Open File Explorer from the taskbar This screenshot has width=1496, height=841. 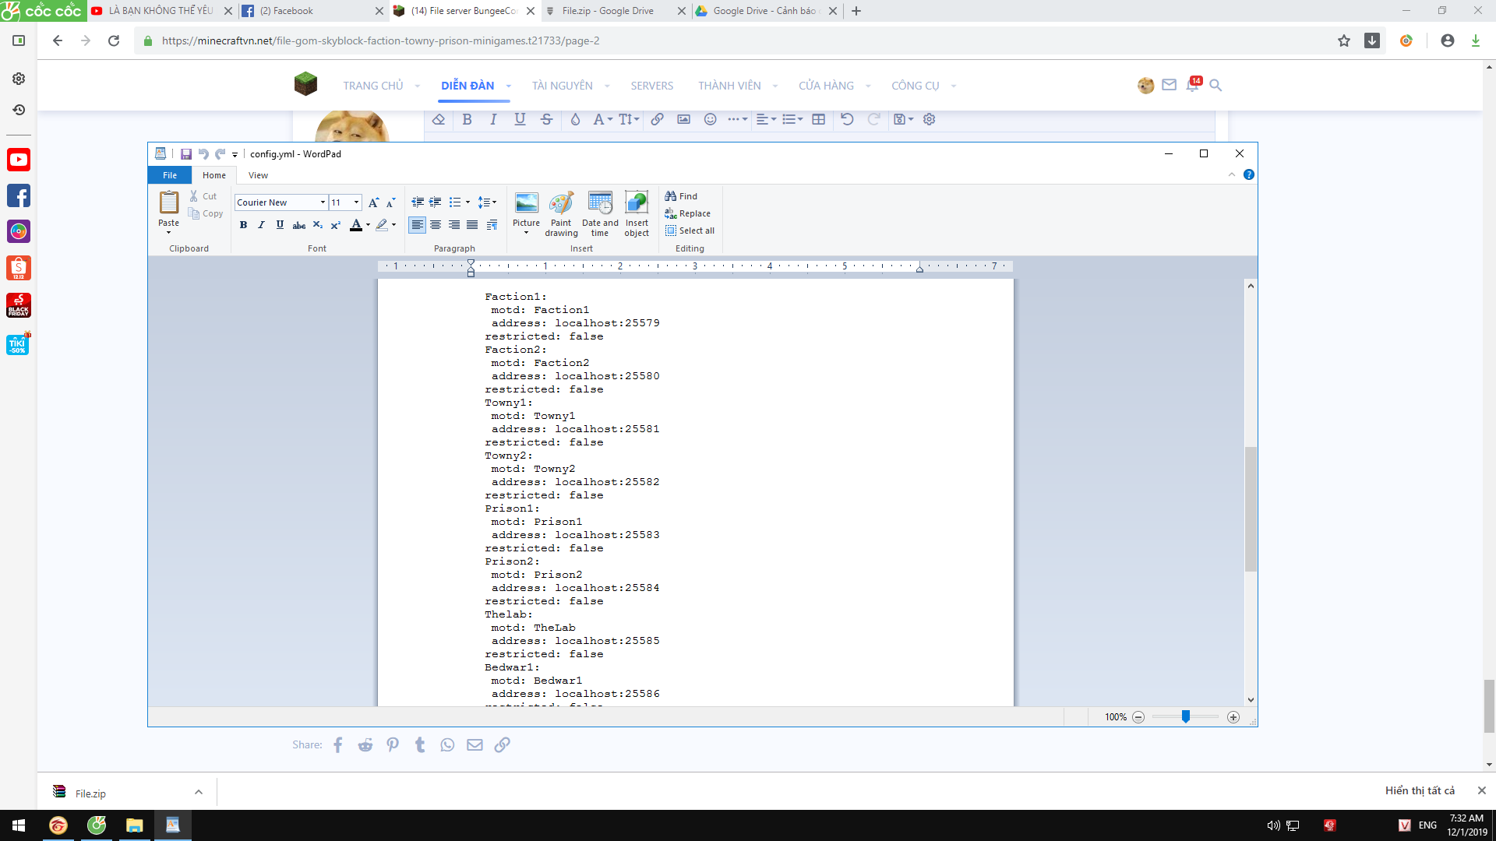point(135,825)
